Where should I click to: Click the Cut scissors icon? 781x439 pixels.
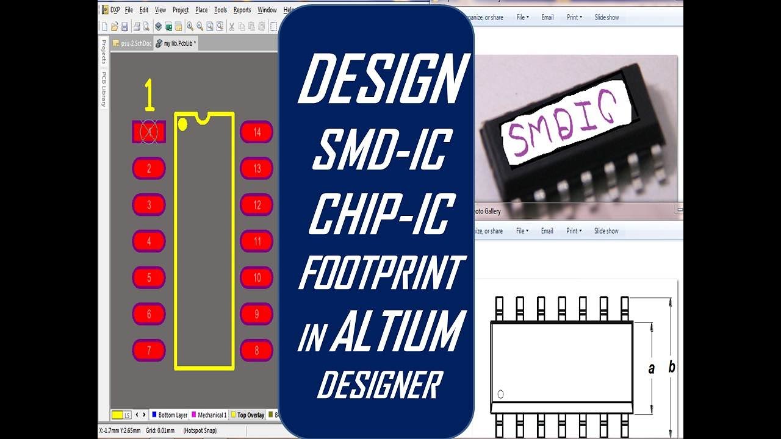click(231, 26)
